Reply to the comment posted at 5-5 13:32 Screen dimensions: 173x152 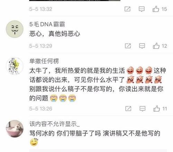[142, 9]
